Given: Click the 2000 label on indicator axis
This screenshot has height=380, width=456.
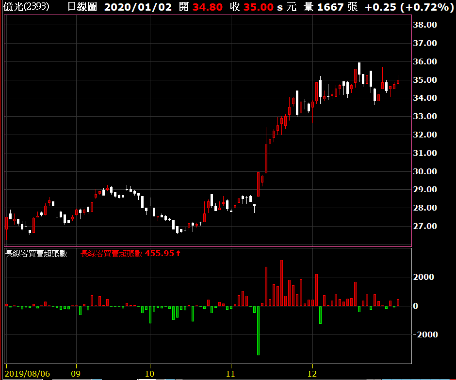Looking at the screenshot, I should 423,277.
